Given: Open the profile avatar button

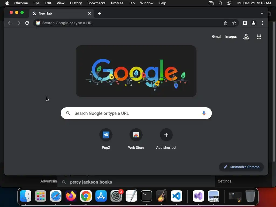Looking at the screenshot, I should pyautogui.click(x=253, y=23).
